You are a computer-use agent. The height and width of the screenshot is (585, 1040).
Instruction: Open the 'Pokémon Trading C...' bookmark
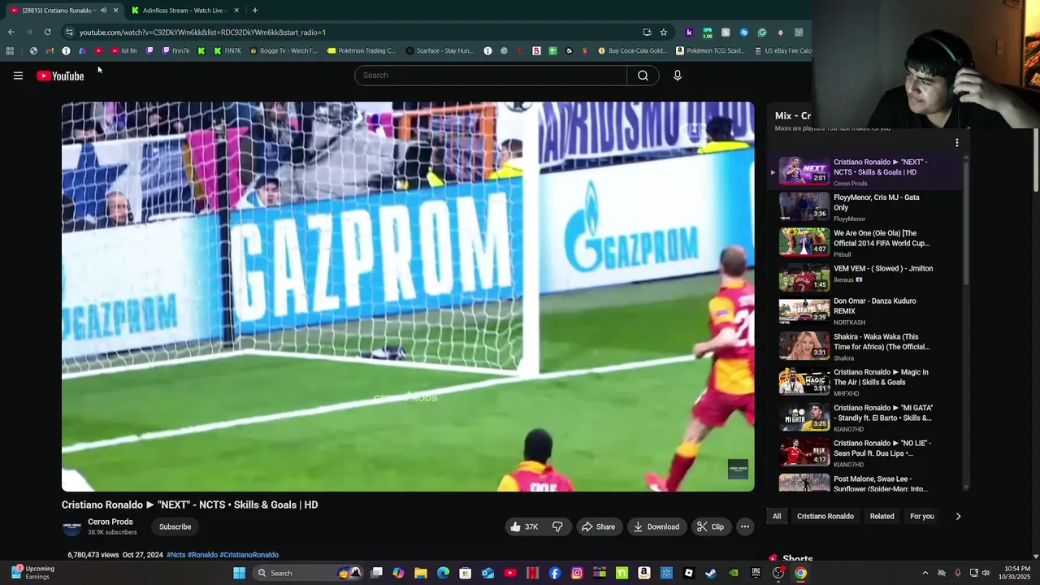362,50
